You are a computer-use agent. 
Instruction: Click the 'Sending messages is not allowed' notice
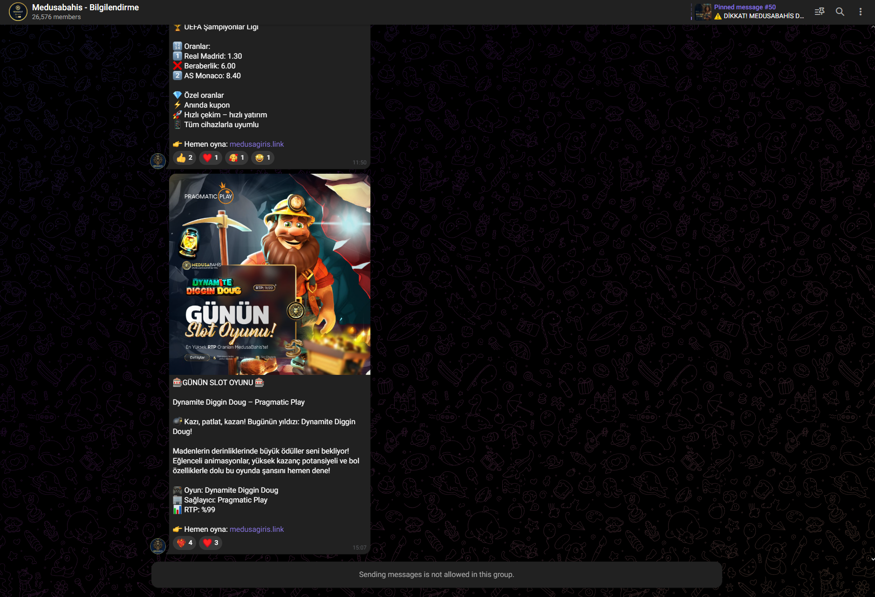pos(437,575)
